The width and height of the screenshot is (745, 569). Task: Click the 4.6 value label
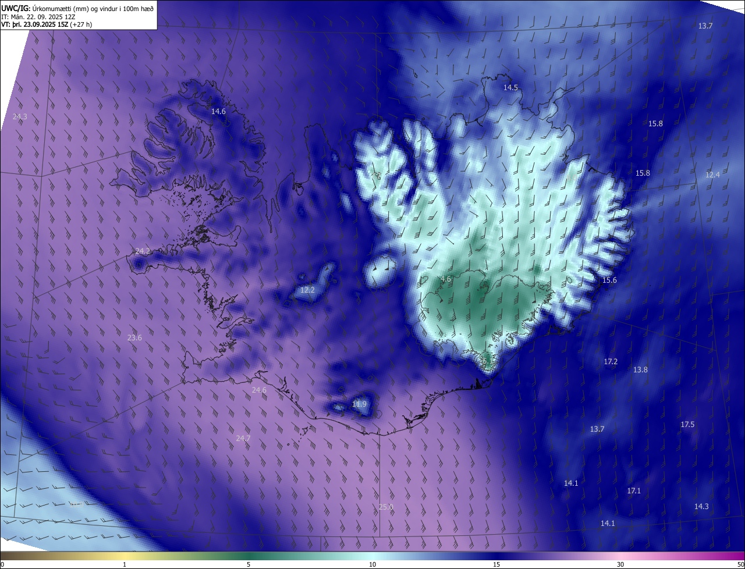(x=446, y=279)
